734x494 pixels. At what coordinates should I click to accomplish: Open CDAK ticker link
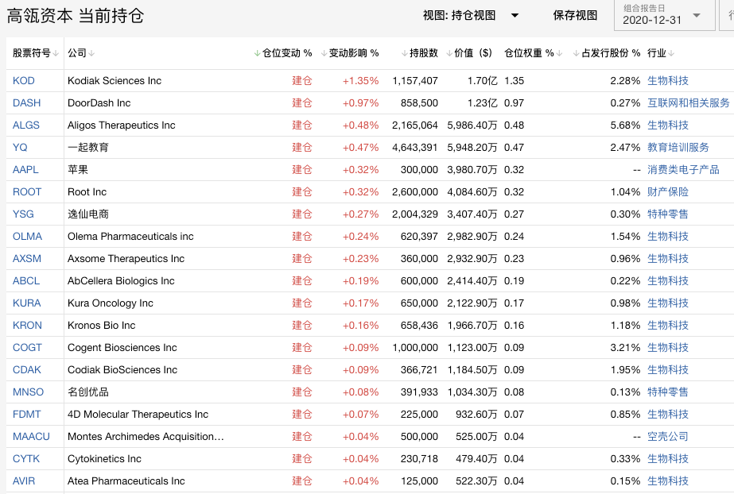27,369
